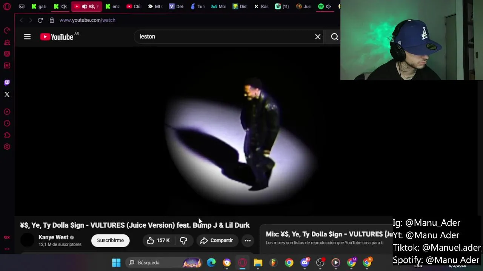Open the YouTube hamburger guide menu

pos(27,37)
